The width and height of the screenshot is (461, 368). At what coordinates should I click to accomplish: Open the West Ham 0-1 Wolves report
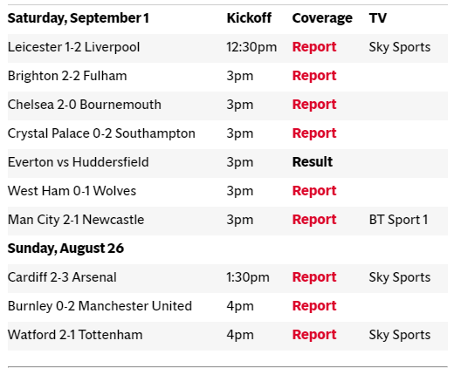point(314,191)
